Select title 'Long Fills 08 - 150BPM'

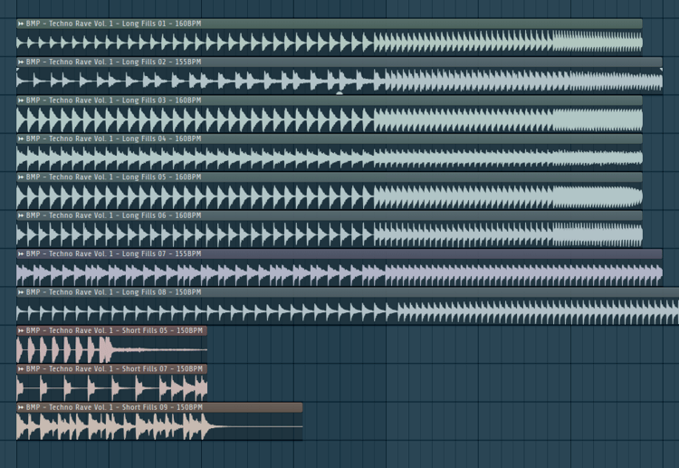(x=161, y=292)
